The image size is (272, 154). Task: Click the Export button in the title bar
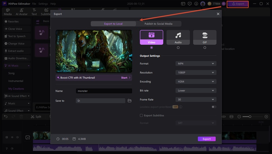(238, 4)
